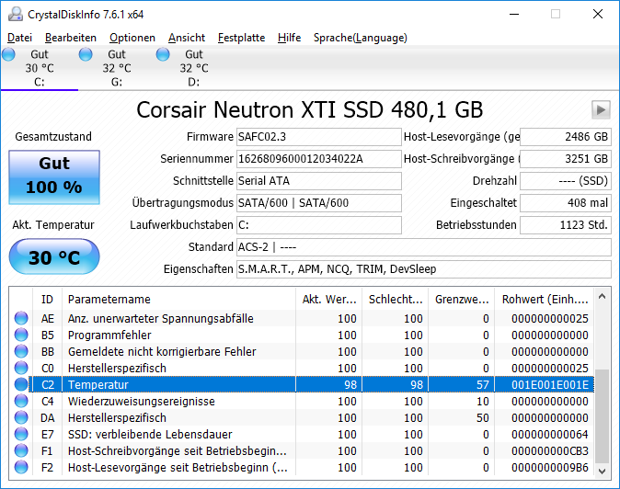Click the Gut 100 % health status button

point(54,177)
